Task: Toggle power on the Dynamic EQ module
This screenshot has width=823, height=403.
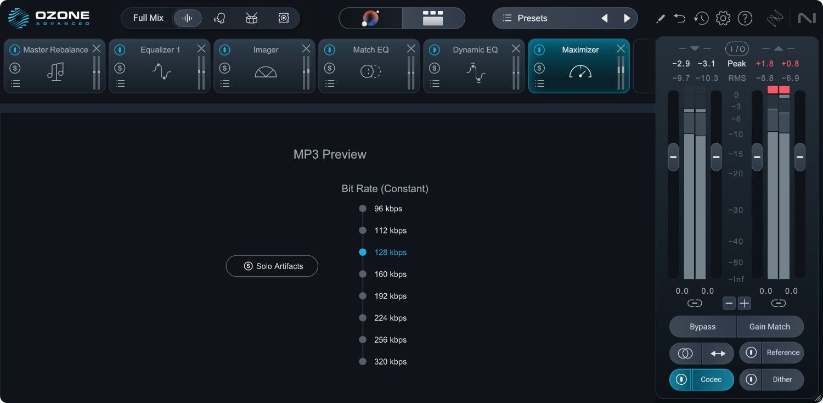Action: 434,49
